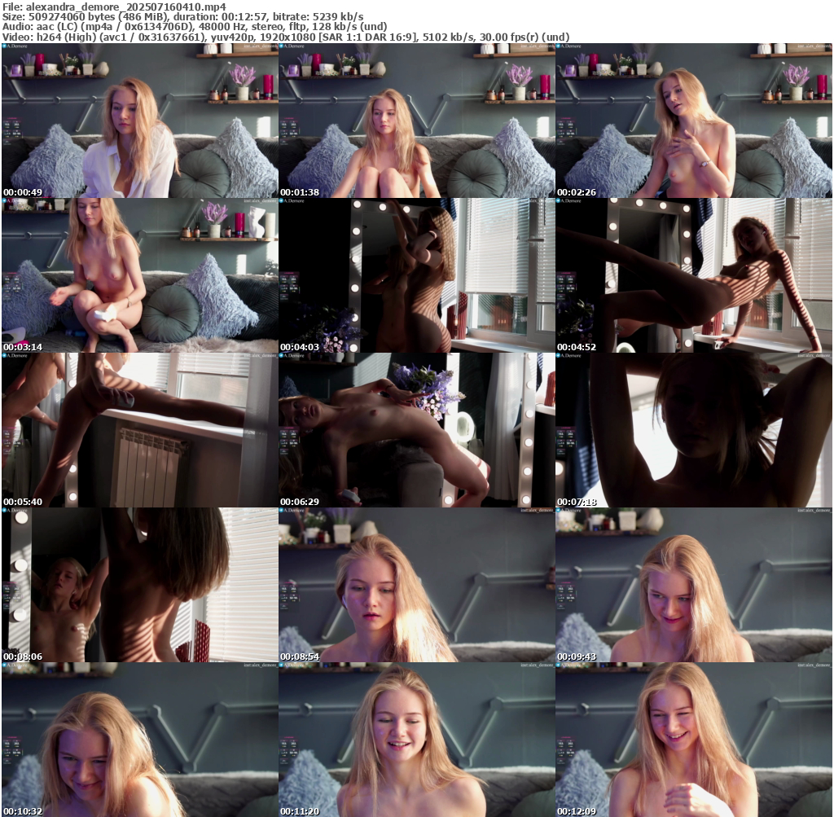The width and height of the screenshot is (834, 817).
Task: Click the 'File:' header line with the .mp4 name
Action: point(114,7)
